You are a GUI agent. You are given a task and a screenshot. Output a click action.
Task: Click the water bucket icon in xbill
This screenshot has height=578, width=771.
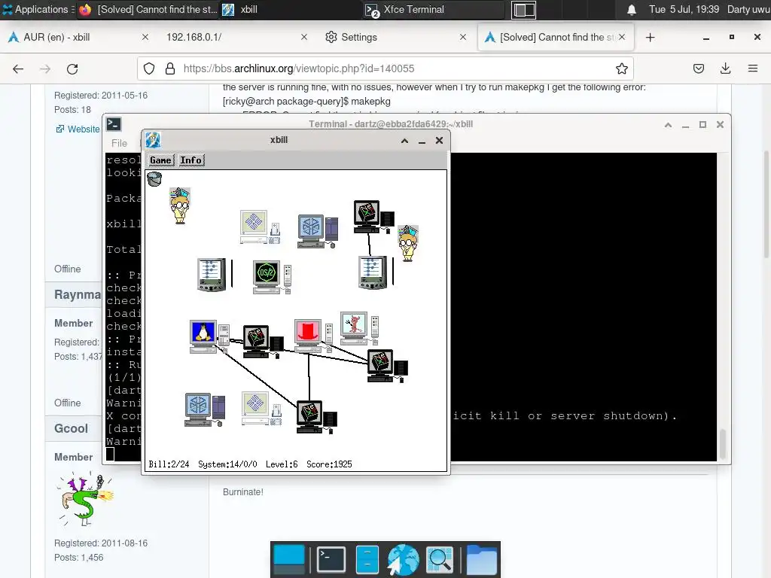[x=154, y=179]
